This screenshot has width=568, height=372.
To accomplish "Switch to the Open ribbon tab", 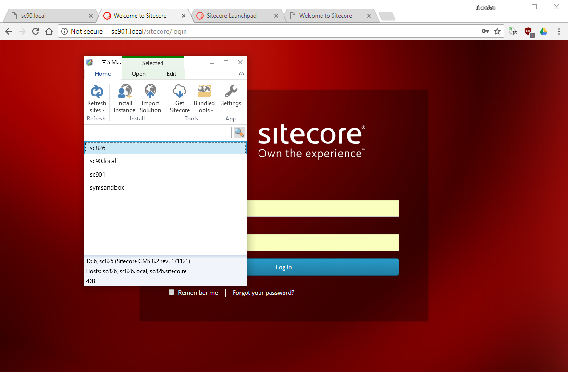I will coord(138,74).
